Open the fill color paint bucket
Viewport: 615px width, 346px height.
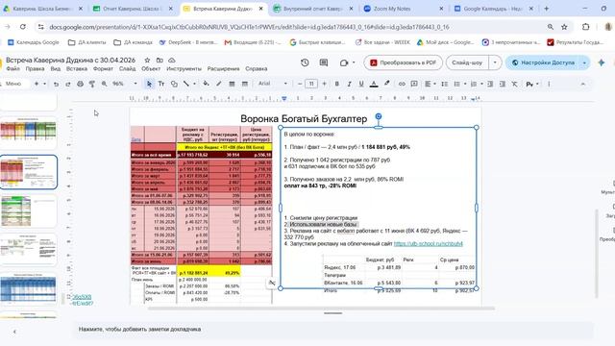pos(206,84)
